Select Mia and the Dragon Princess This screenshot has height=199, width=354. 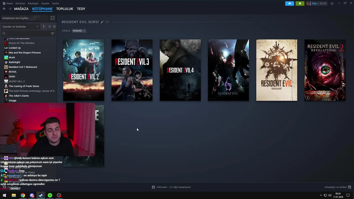pos(25,53)
